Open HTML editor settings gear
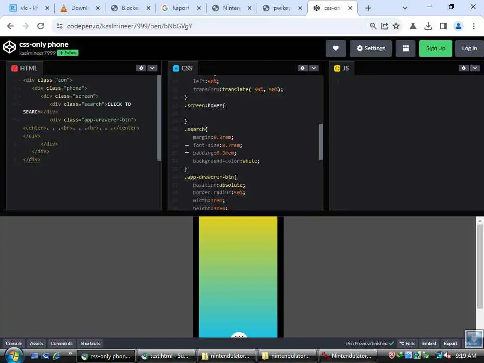The image size is (484, 363). pyautogui.click(x=141, y=68)
